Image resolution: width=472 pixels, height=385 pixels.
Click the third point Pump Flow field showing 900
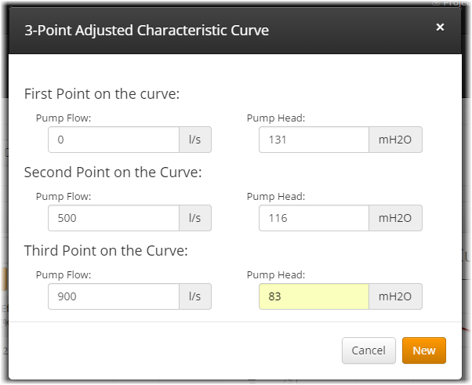[114, 296]
